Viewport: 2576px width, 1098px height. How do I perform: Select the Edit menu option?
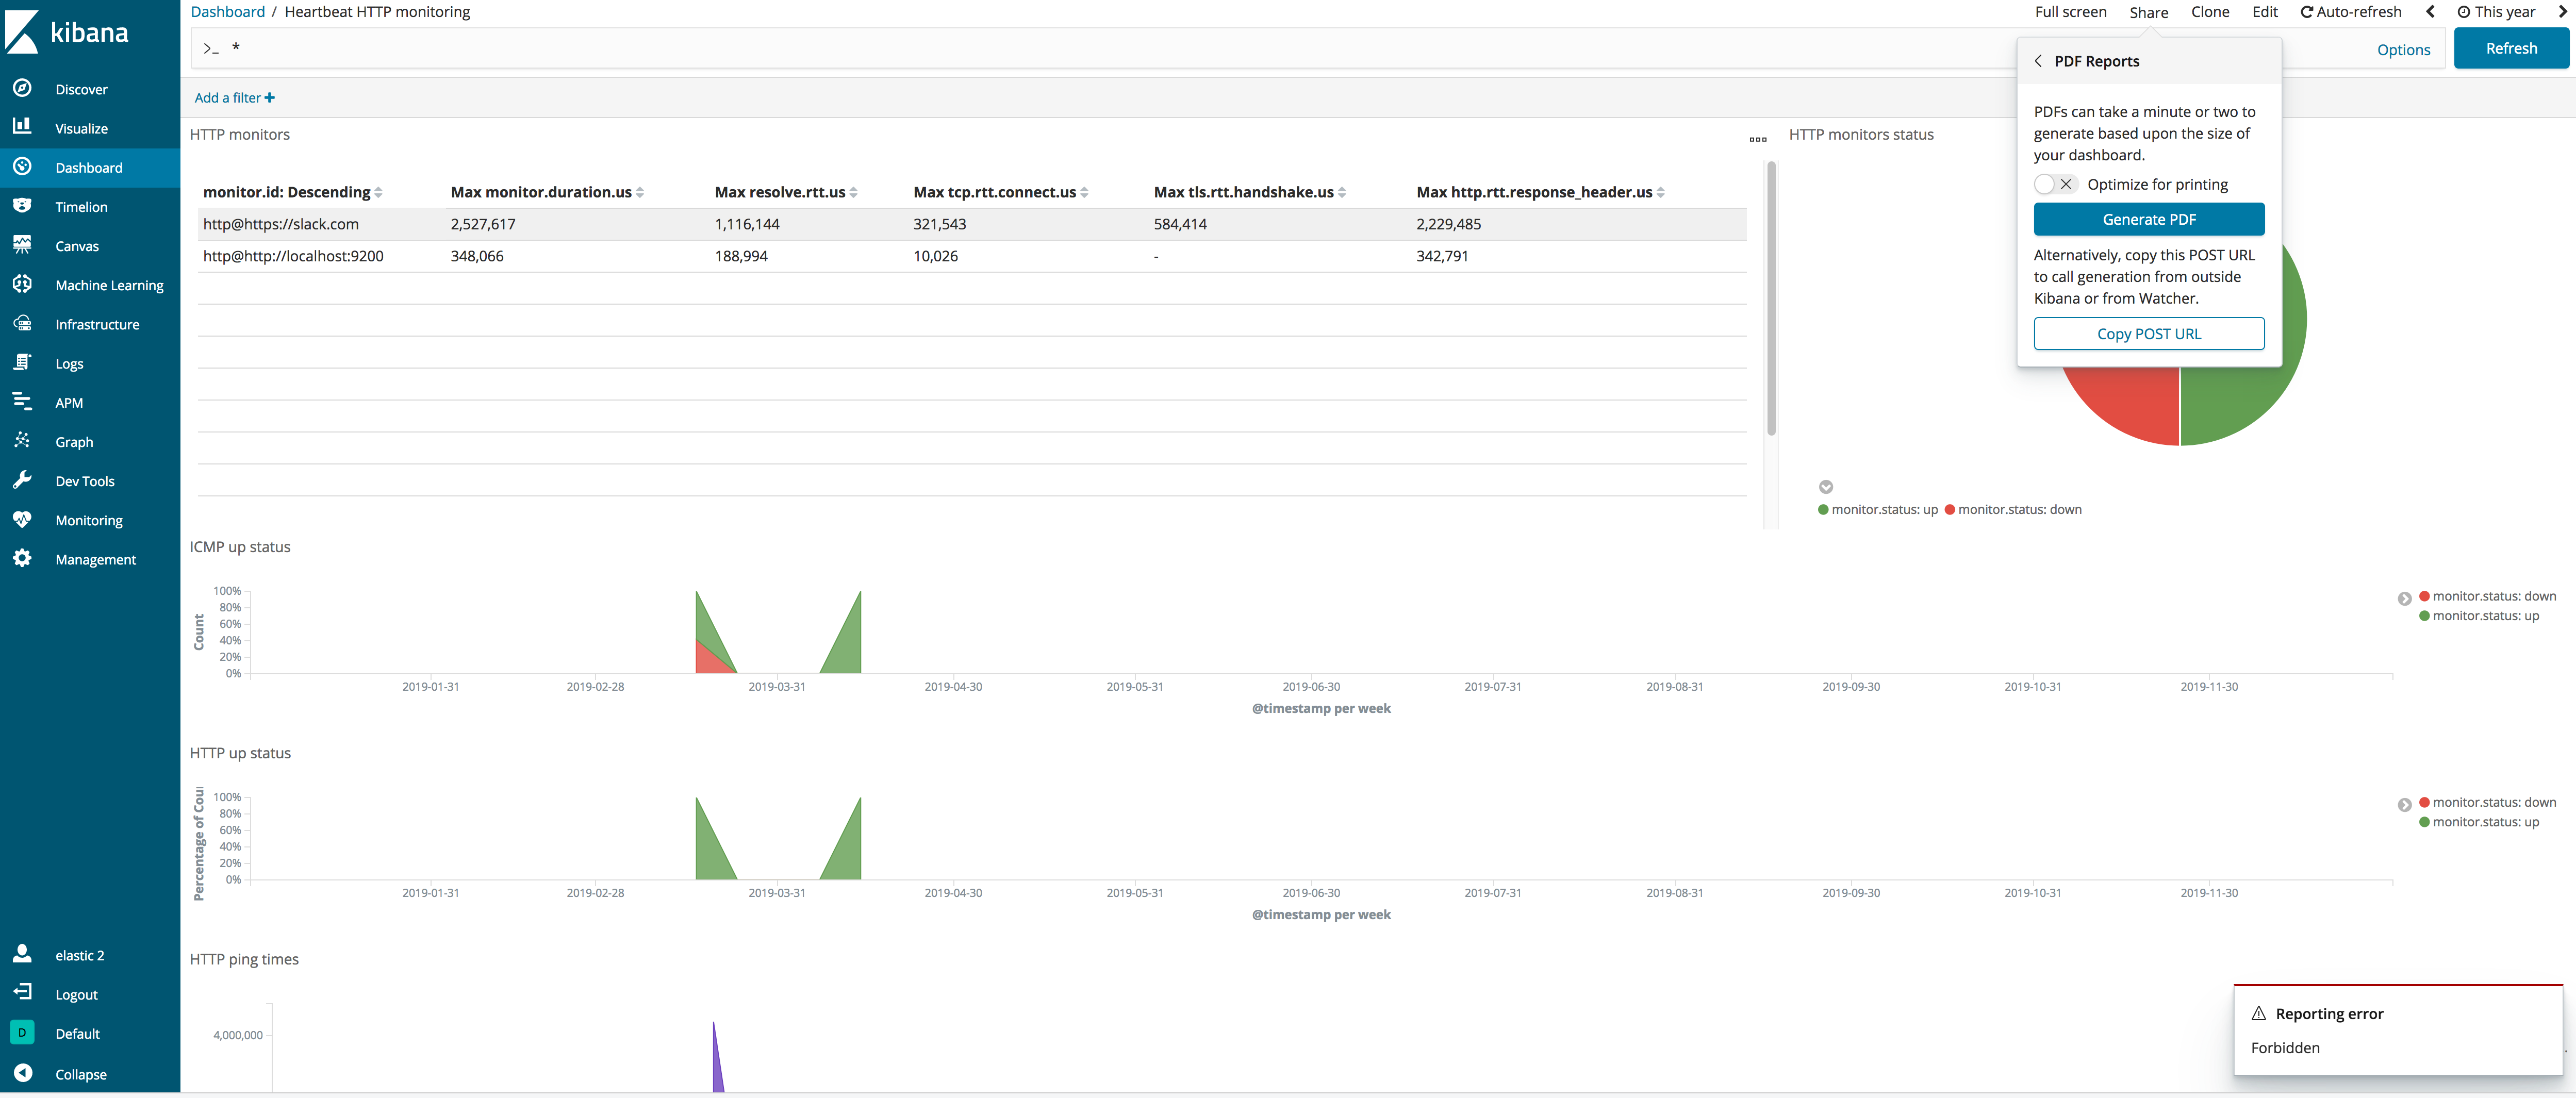(x=2264, y=12)
